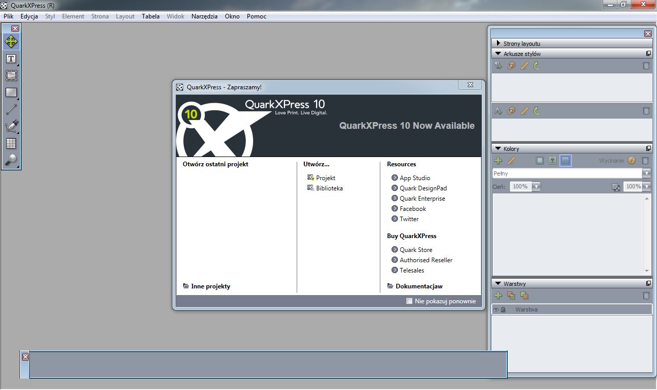Select the Text Content tool

pyautogui.click(x=11, y=59)
